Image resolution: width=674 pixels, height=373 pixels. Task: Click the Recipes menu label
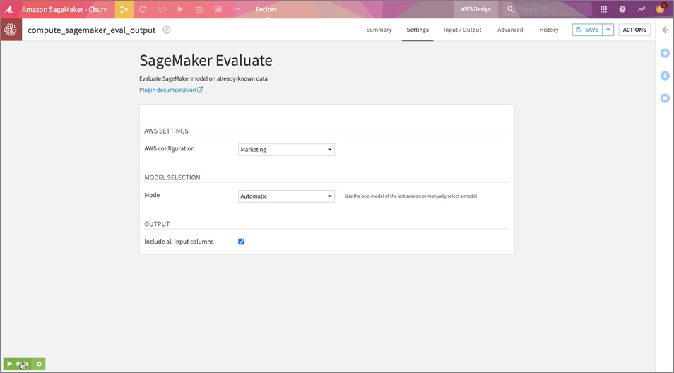[x=266, y=9]
